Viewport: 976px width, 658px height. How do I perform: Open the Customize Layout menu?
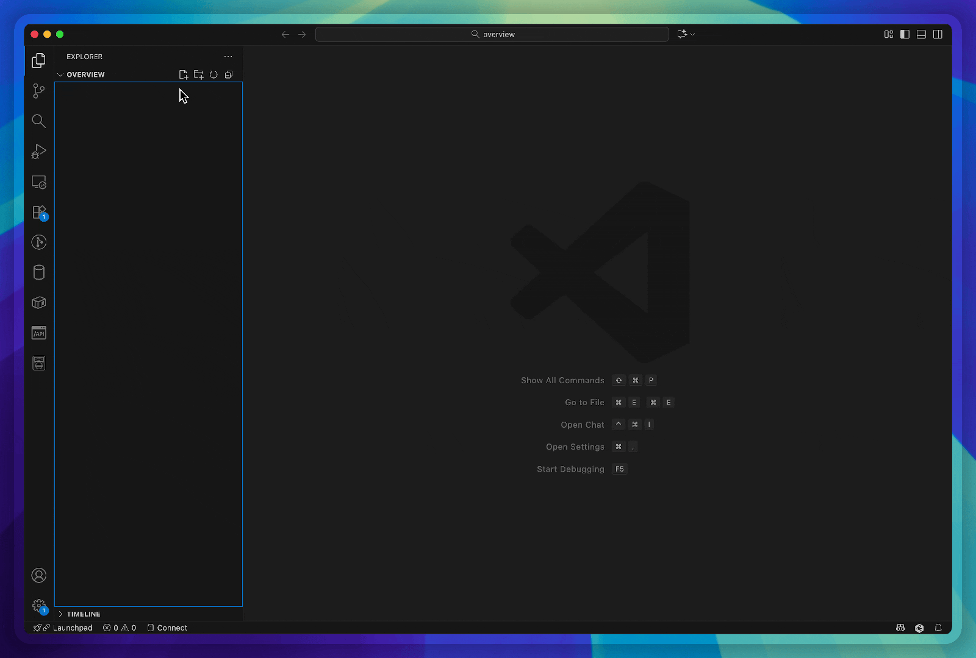click(889, 34)
